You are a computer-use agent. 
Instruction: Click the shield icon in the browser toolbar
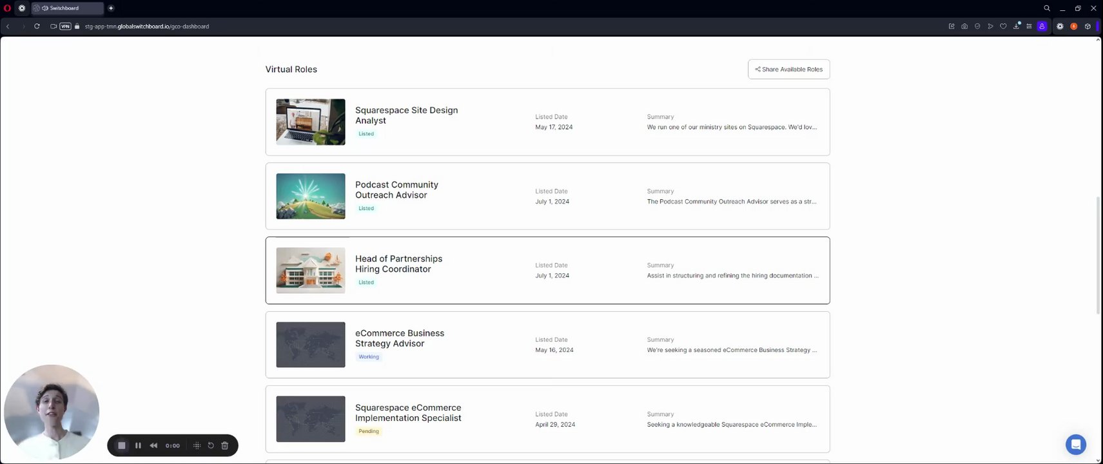coord(977,26)
